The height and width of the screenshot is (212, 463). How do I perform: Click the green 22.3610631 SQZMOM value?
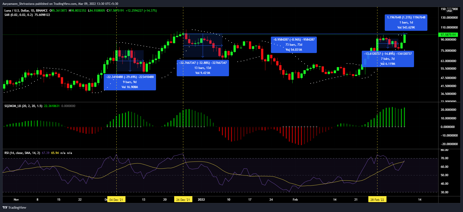coord(52,106)
